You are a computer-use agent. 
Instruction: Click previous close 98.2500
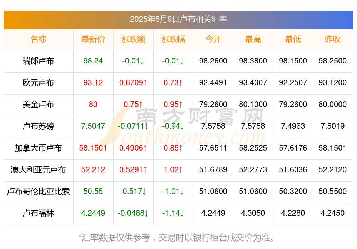point(333,61)
